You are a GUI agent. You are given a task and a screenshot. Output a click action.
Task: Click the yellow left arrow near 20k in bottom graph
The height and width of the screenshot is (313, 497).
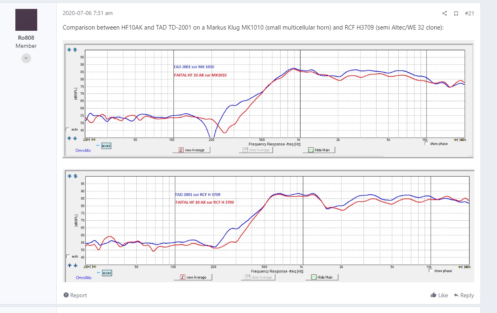coord(460,267)
